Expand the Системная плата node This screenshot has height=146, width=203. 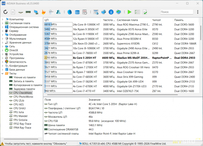click(3, 23)
